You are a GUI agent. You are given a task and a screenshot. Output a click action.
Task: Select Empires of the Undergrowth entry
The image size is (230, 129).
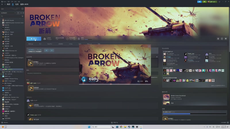[x=13, y=58]
